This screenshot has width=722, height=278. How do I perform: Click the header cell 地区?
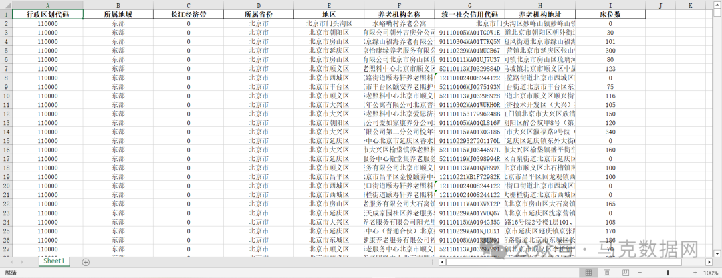[x=329, y=14]
